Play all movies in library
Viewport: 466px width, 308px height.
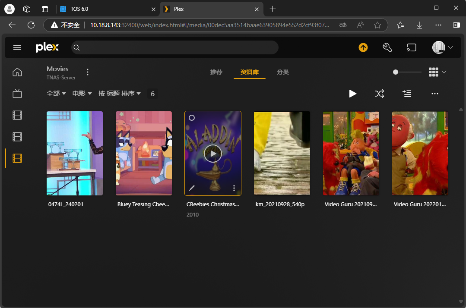point(352,94)
